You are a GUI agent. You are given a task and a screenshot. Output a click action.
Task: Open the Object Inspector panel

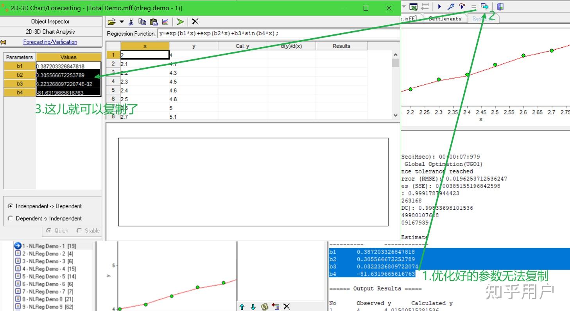(x=50, y=21)
